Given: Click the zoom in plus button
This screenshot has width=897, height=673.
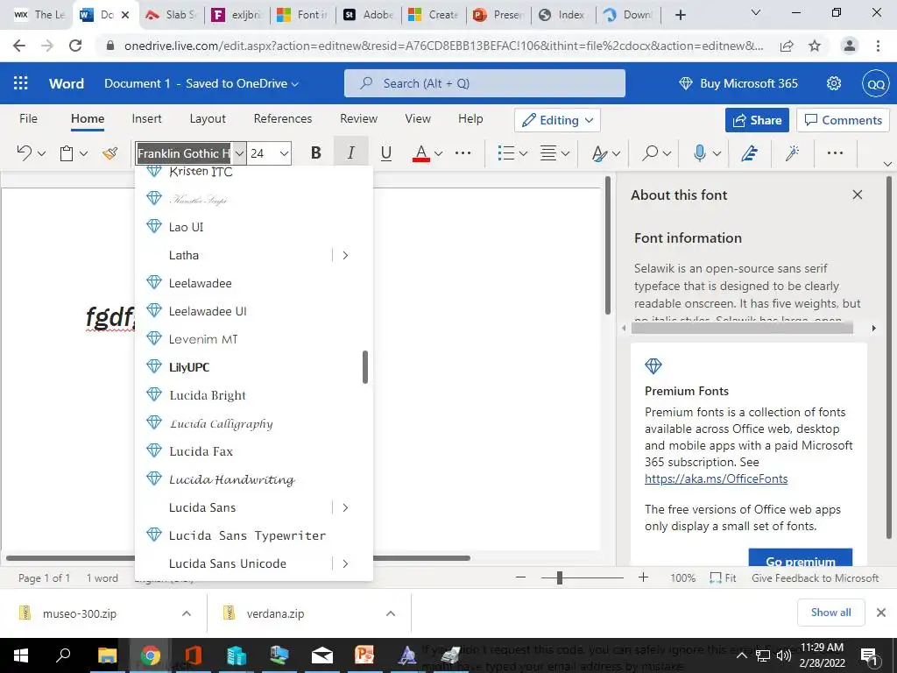Looking at the screenshot, I should click(644, 577).
